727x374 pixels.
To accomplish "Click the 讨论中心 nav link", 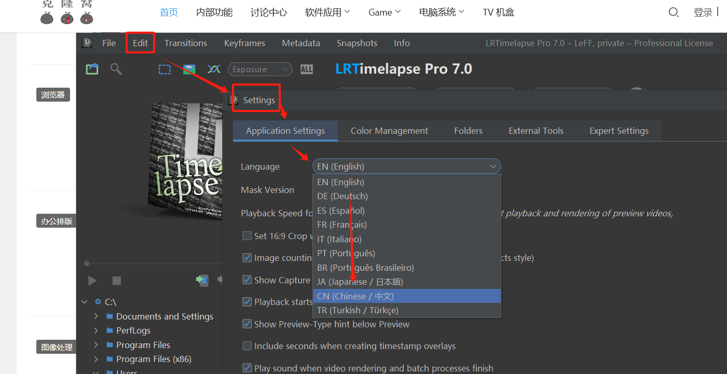I will click(x=269, y=12).
